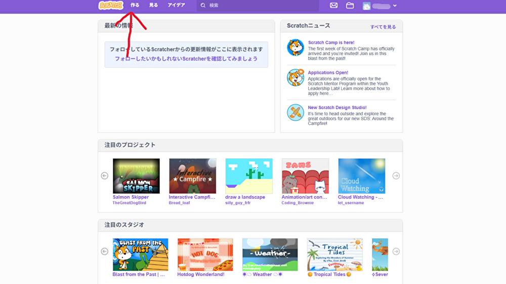Open the draw a landscape thumbnail

point(249,176)
